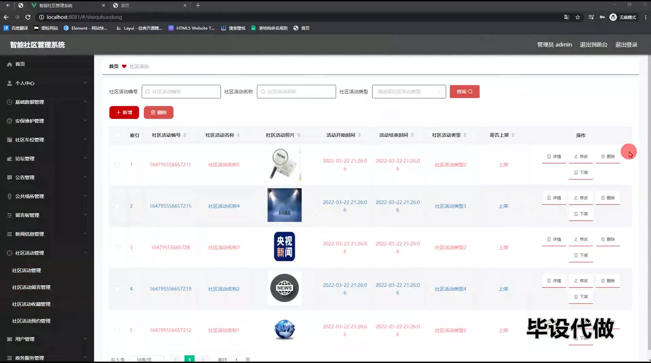Expand the 论坛管理 sidebar section
Screen dimensions: 651x363
pyautogui.click(x=47, y=158)
